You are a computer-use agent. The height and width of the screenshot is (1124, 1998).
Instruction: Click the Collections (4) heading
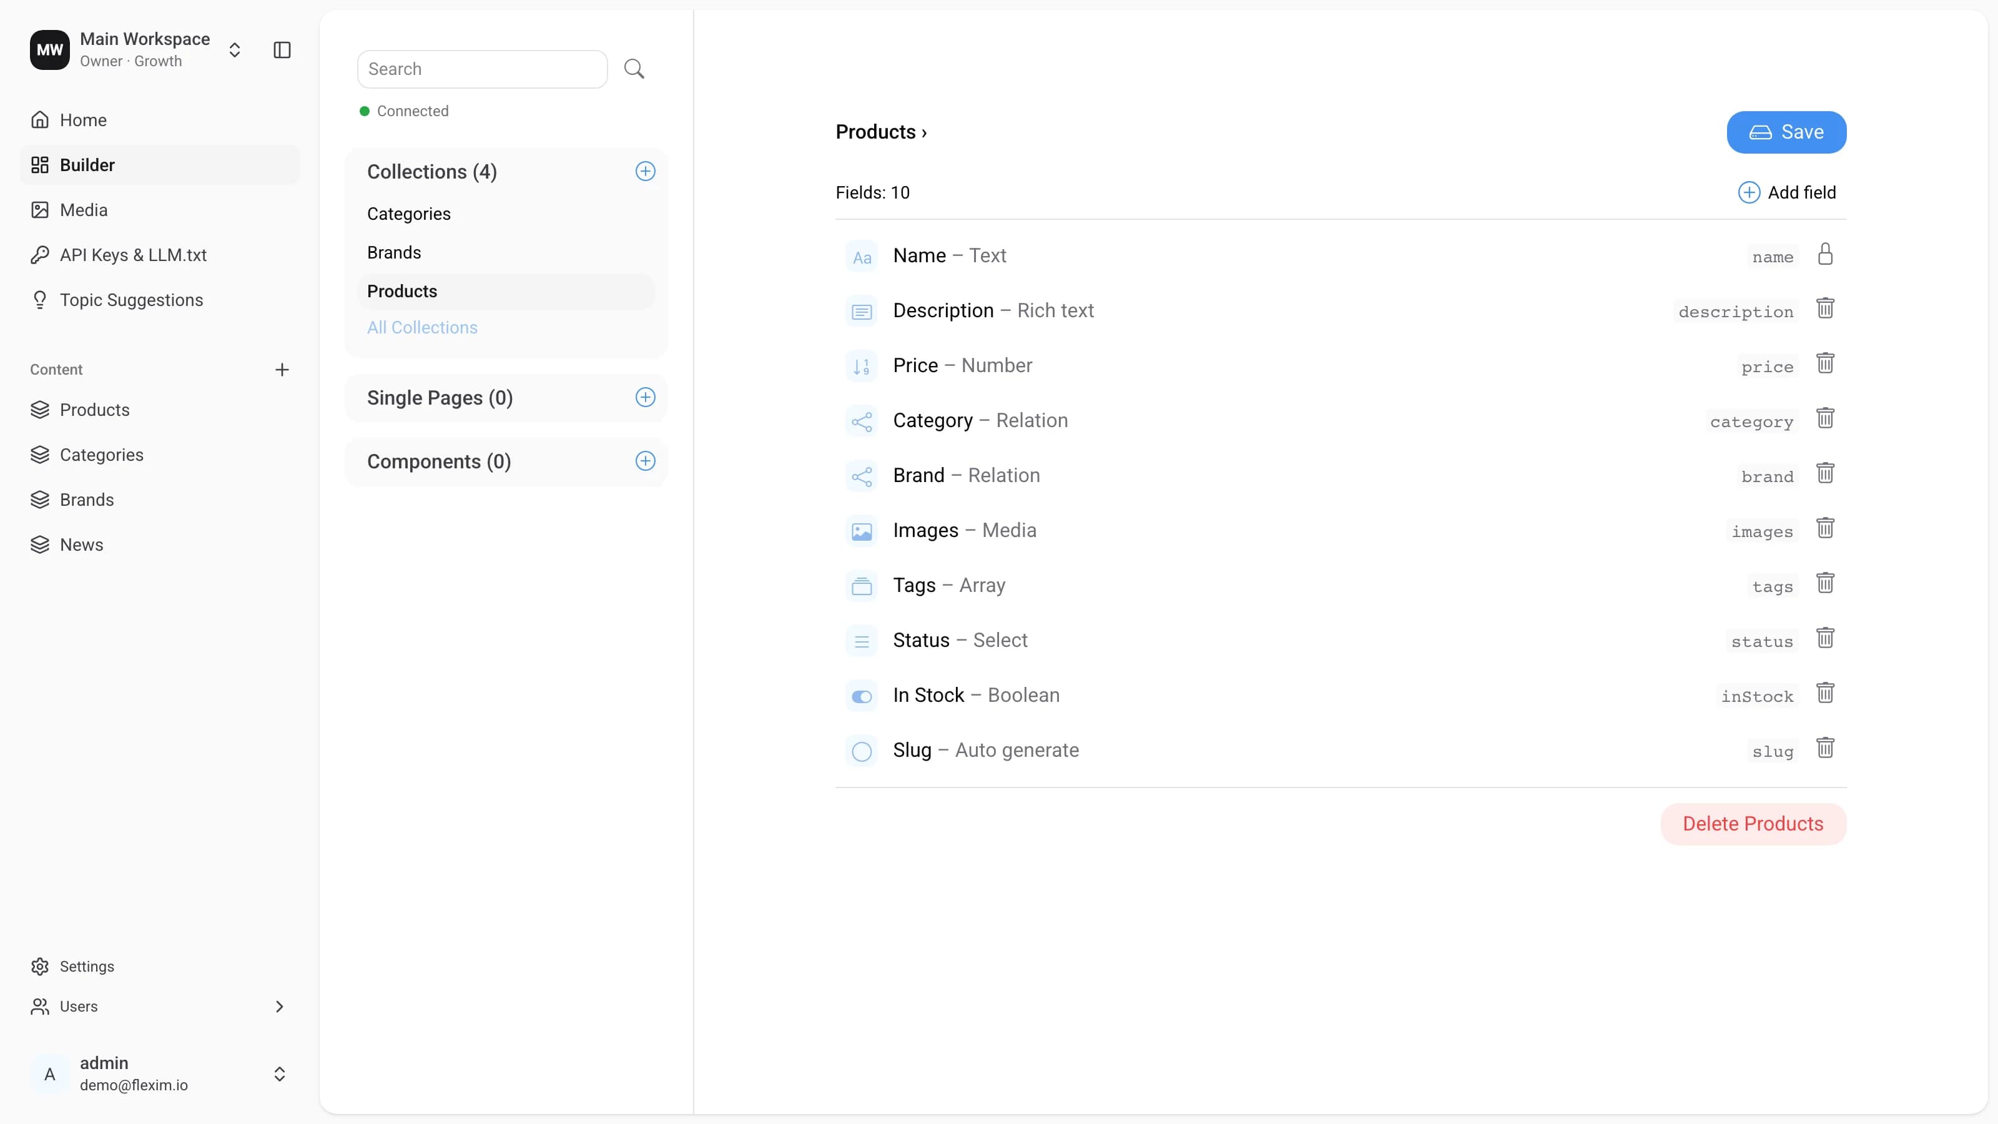click(x=432, y=172)
